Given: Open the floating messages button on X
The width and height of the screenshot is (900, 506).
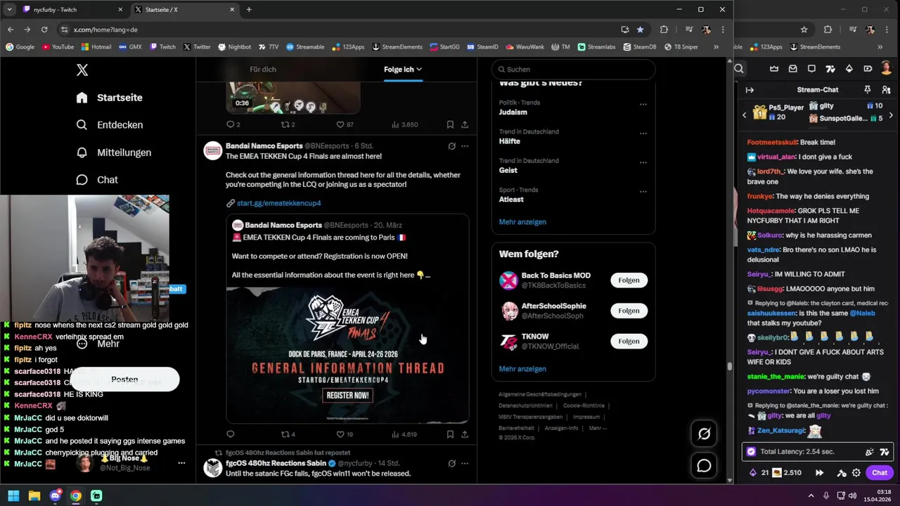Looking at the screenshot, I should [x=704, y=465].
